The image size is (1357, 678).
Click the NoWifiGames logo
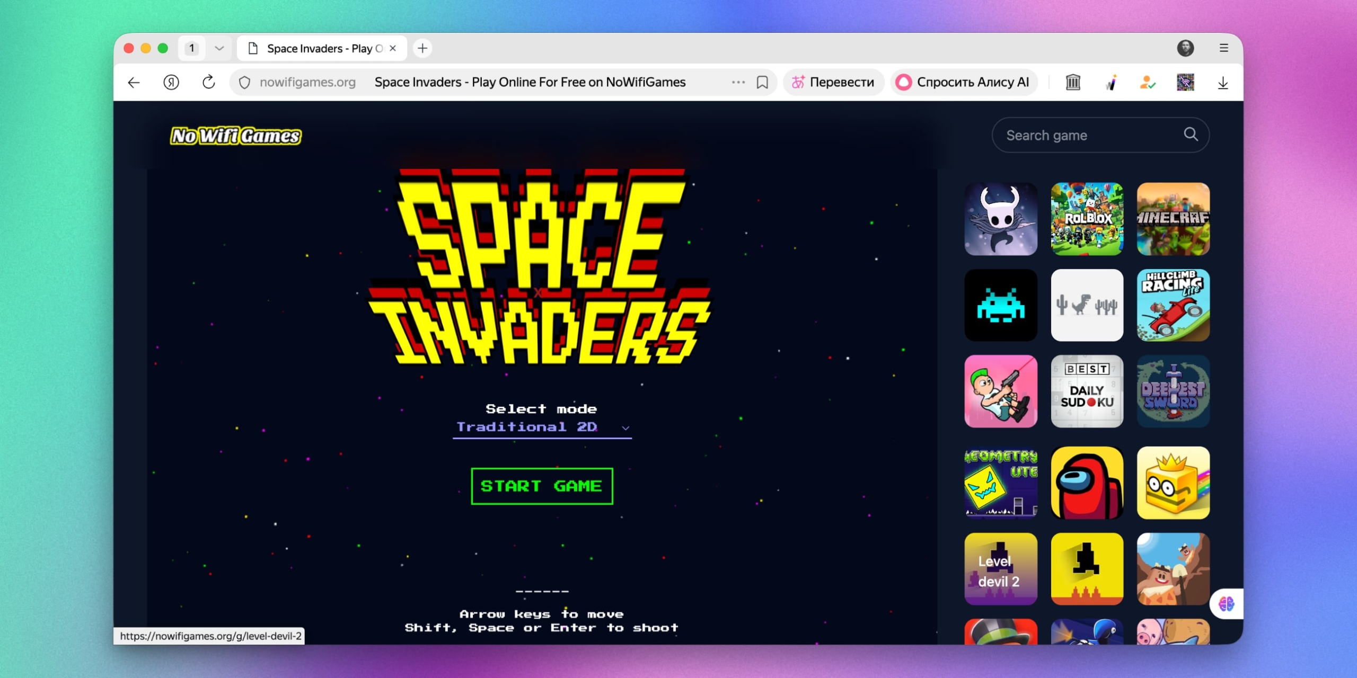(x=235, y=136)
